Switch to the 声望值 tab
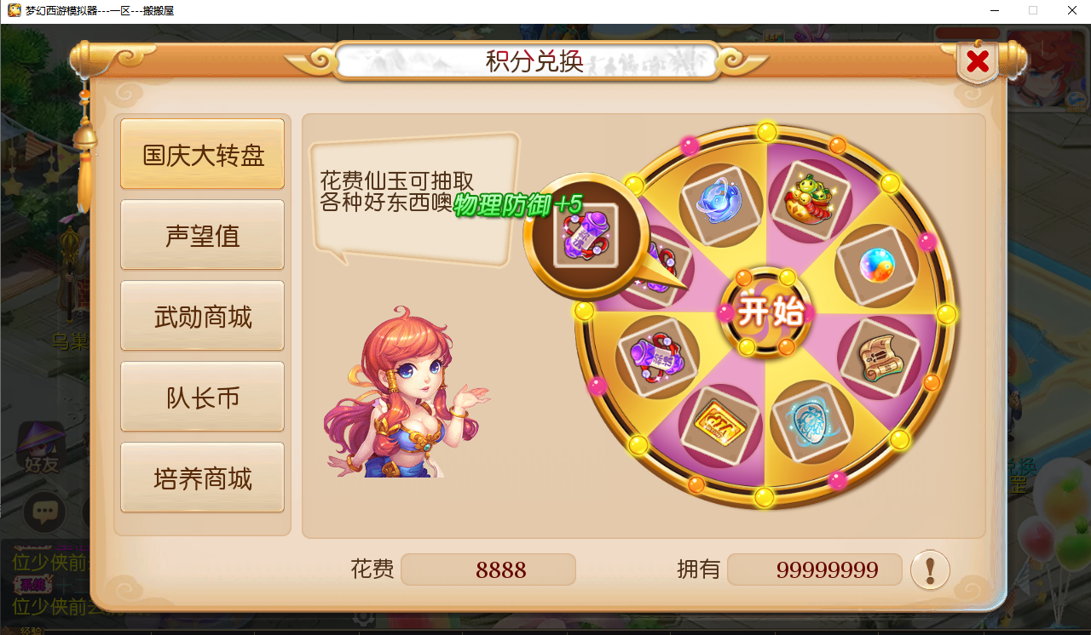1091x635 pixels. click(x=202, y=236)
